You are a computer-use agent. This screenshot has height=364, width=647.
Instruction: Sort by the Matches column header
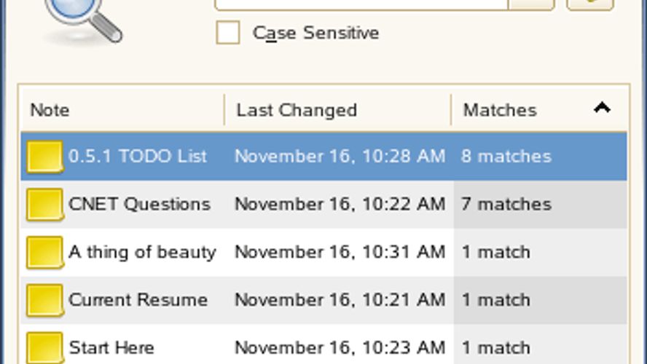[x=500, y=110]
